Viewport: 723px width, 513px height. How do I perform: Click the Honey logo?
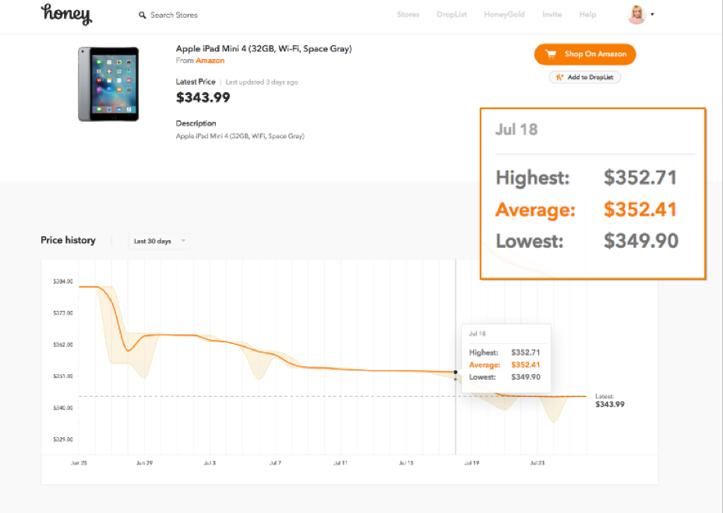[x=67, y=14]
